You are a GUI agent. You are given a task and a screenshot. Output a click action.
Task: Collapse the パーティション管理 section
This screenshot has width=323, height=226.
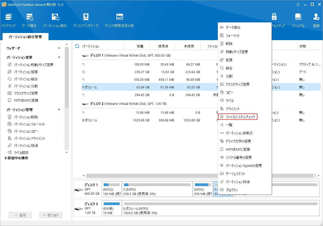[x=59, y=110]
